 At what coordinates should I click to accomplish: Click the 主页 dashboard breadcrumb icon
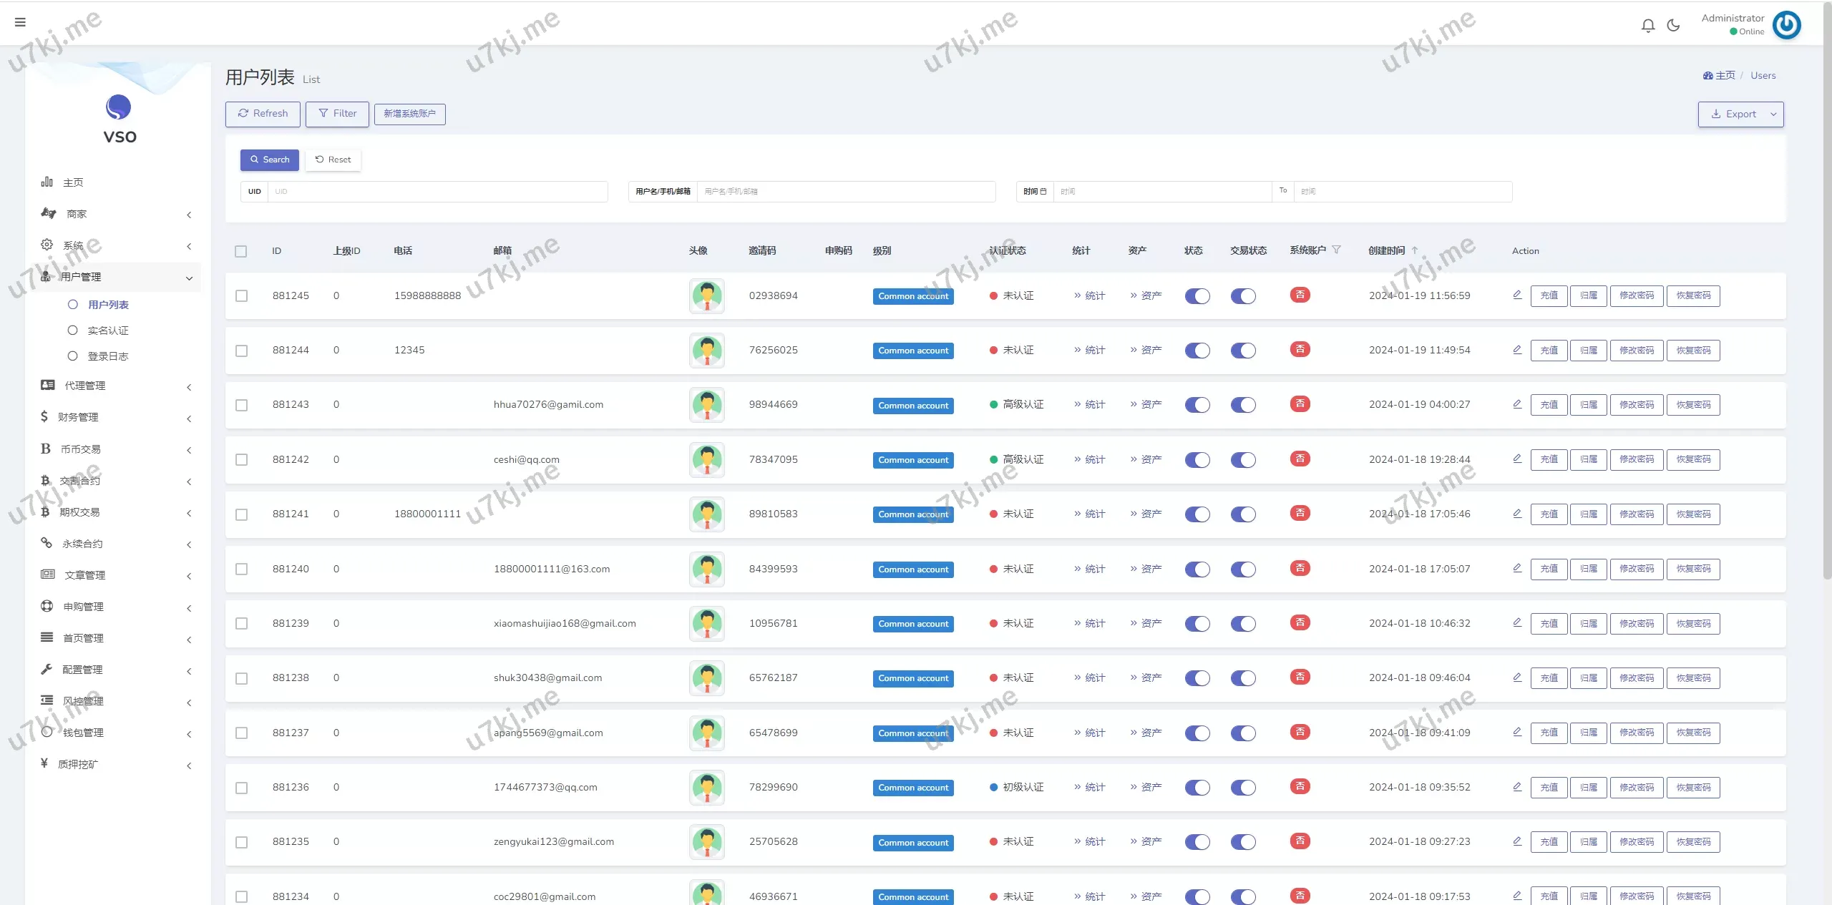click(1707, 75)
